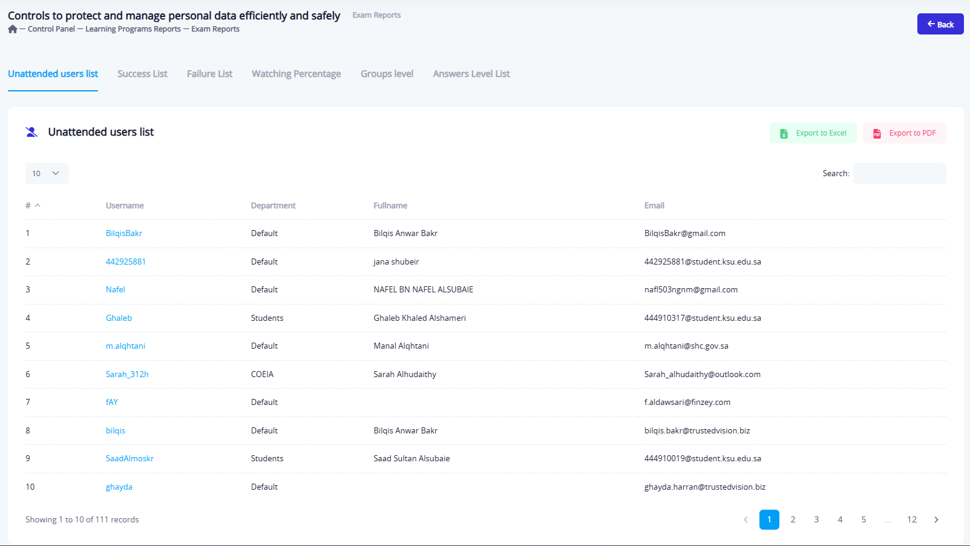The width and height of the screenshot is (970, 546).
Task: Open the BilqisBakr username link
Action: 124,233
